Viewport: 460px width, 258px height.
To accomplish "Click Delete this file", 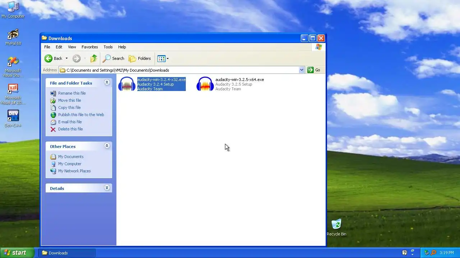I will pyautogui.click(x=70, y=129).
